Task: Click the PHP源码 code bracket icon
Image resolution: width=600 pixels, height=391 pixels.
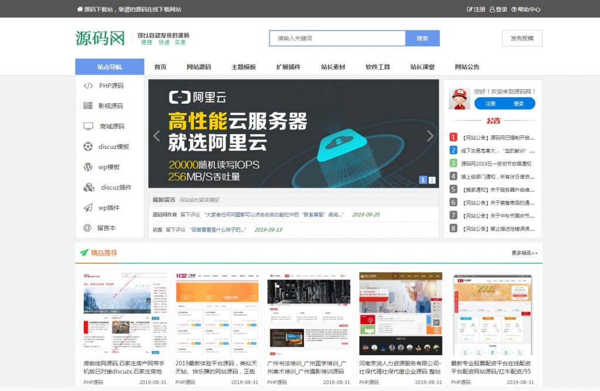Action: 88,86
